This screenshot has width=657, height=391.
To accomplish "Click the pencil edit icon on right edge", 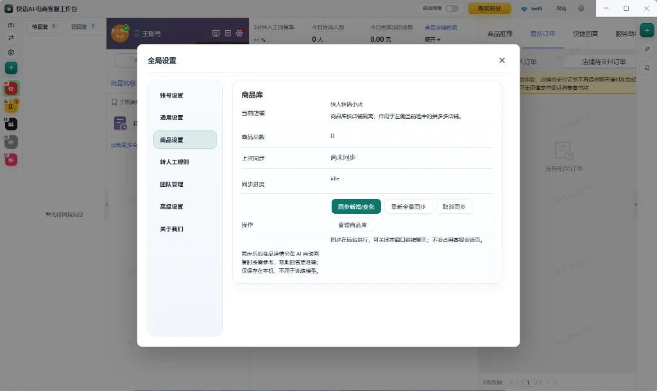I will click(x=647, y=49).
